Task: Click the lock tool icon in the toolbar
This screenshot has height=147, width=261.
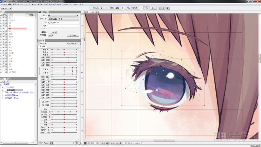Action: point(168,8)
